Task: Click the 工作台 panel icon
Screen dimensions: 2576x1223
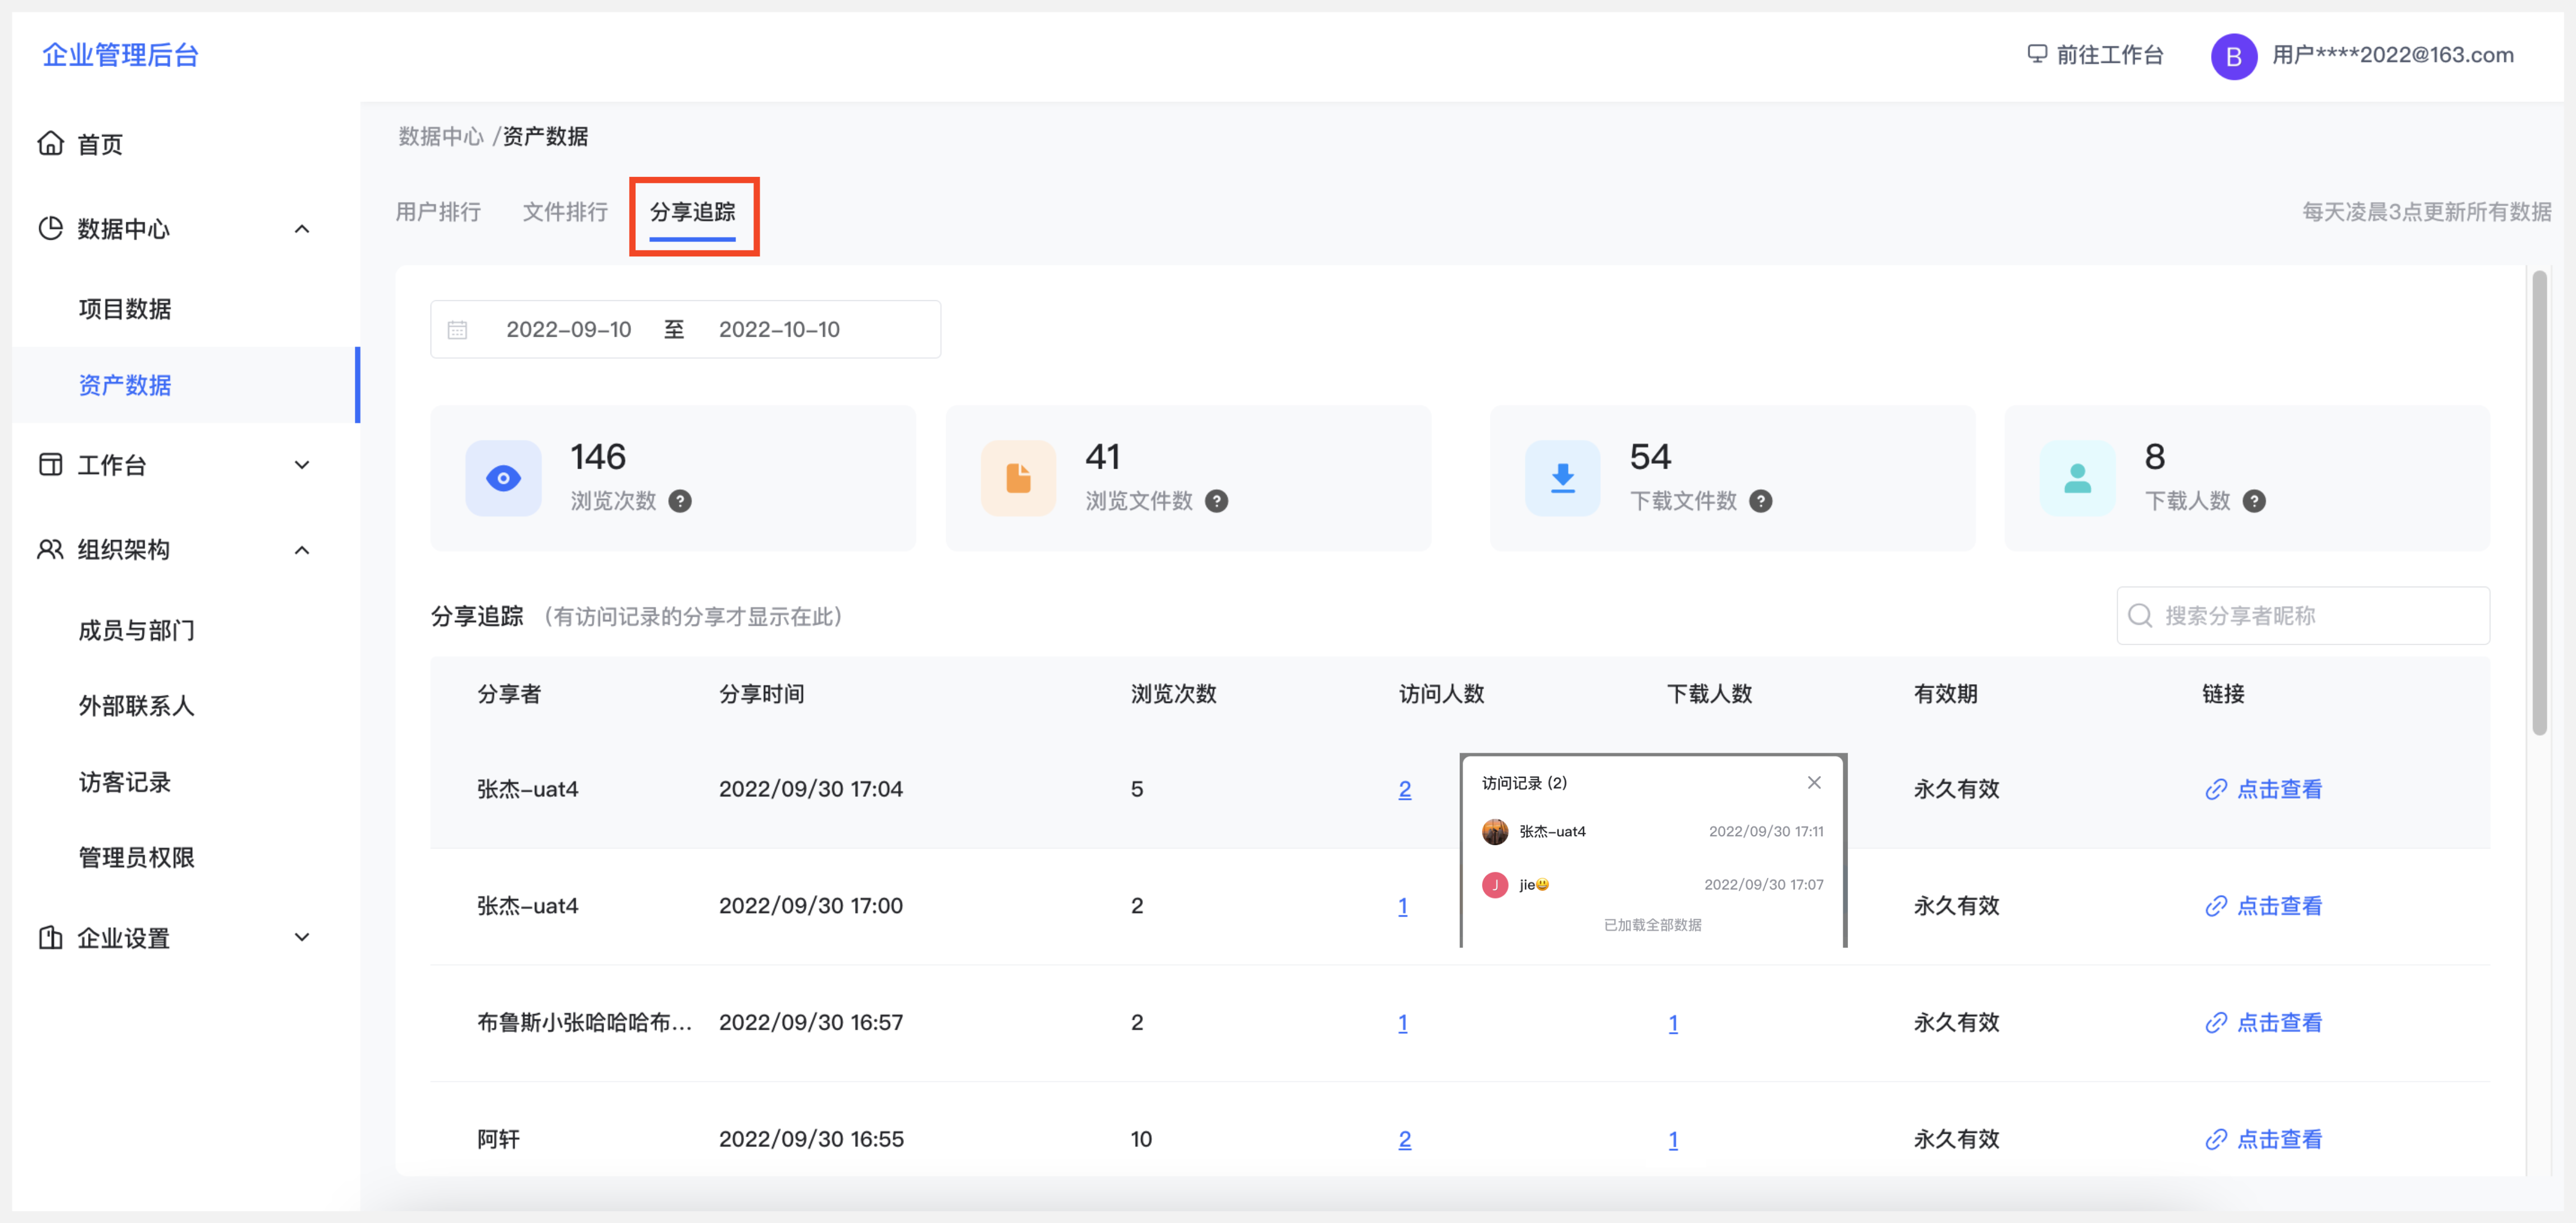Action: [x=51, y=465]
